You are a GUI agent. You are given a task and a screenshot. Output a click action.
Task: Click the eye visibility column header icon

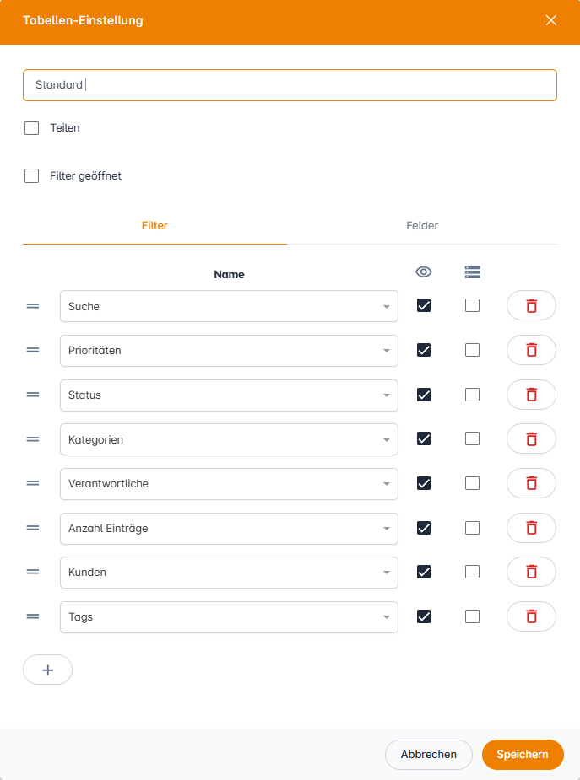click(x=424, y=272)
